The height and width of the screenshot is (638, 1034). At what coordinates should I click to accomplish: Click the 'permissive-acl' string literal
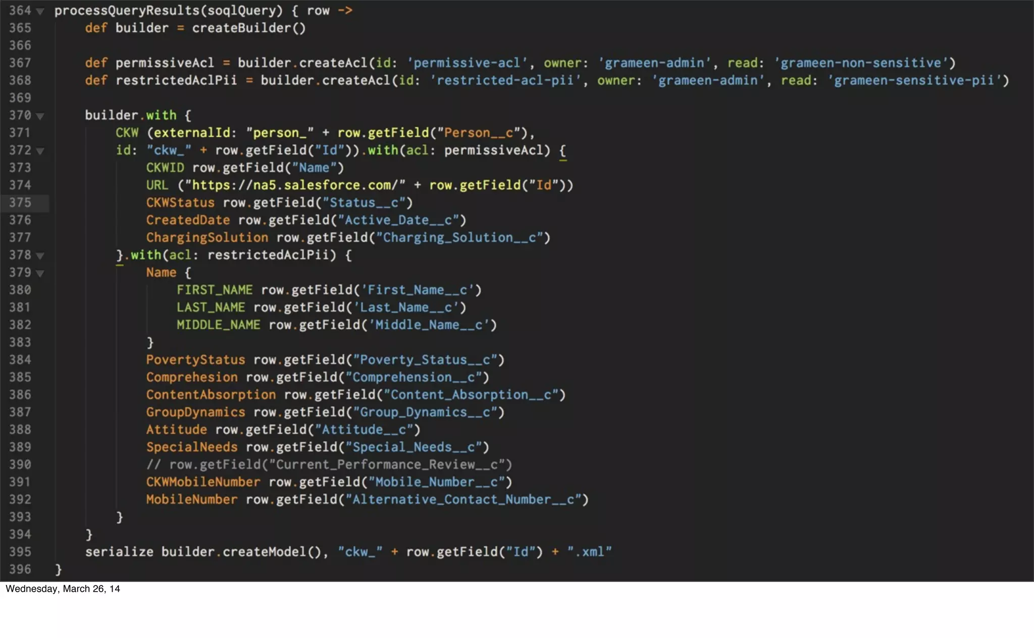[467, 63]
